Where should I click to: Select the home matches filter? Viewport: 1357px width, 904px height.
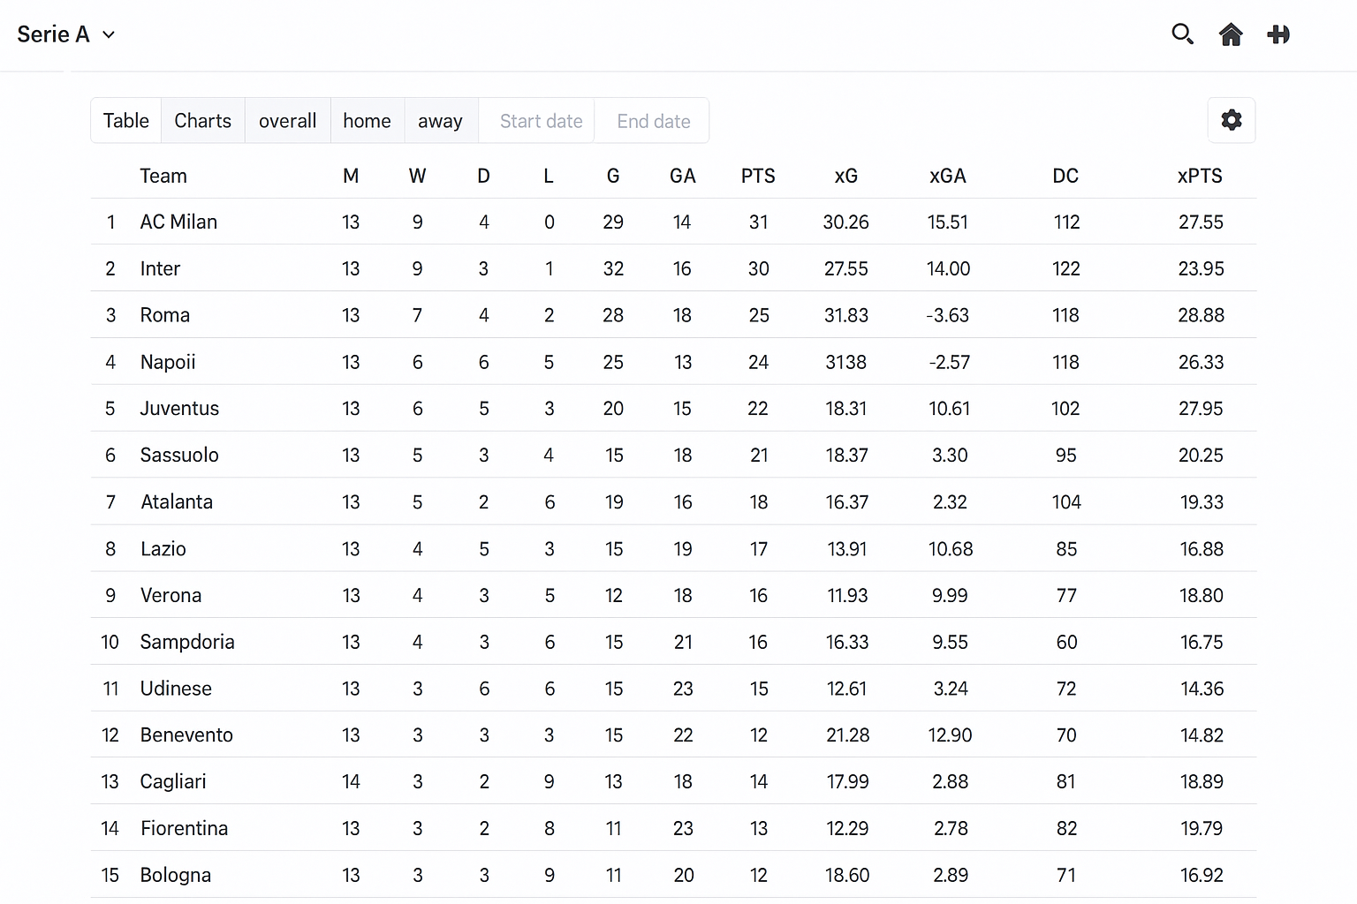[x=367, y=121]
